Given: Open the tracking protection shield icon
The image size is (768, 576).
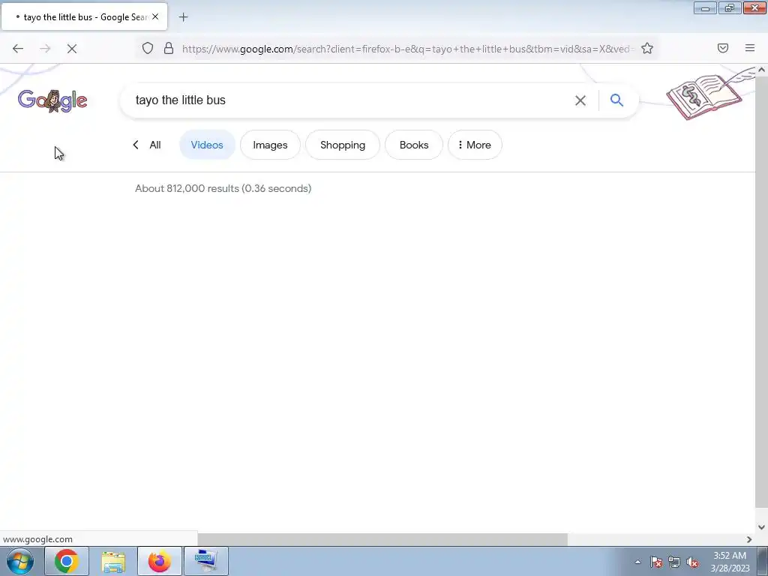Looking at the screenshot, I should pyautogui.click(x=148, y=48).
